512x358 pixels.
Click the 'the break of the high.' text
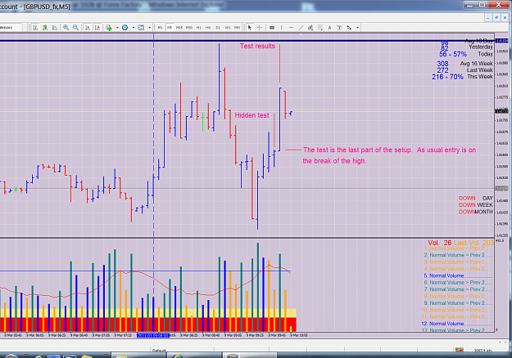click(x=334, y=161)
